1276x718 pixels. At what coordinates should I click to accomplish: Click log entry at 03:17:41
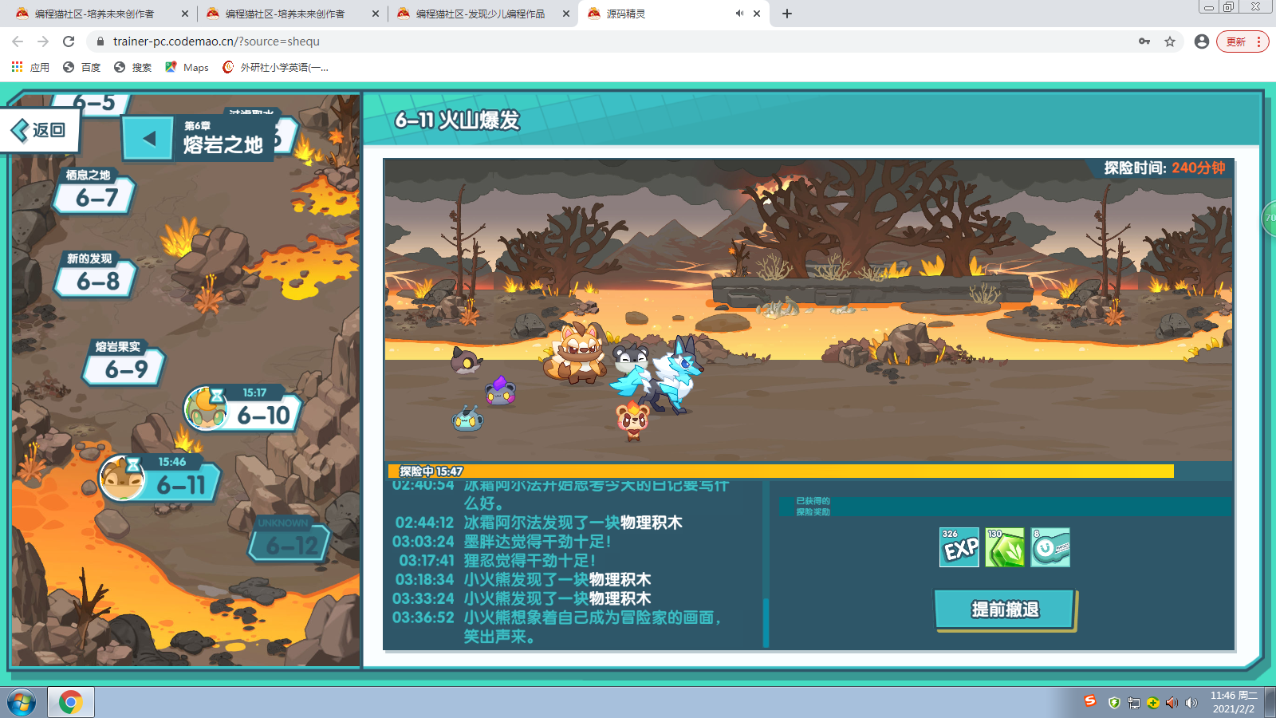pos(498,561)
